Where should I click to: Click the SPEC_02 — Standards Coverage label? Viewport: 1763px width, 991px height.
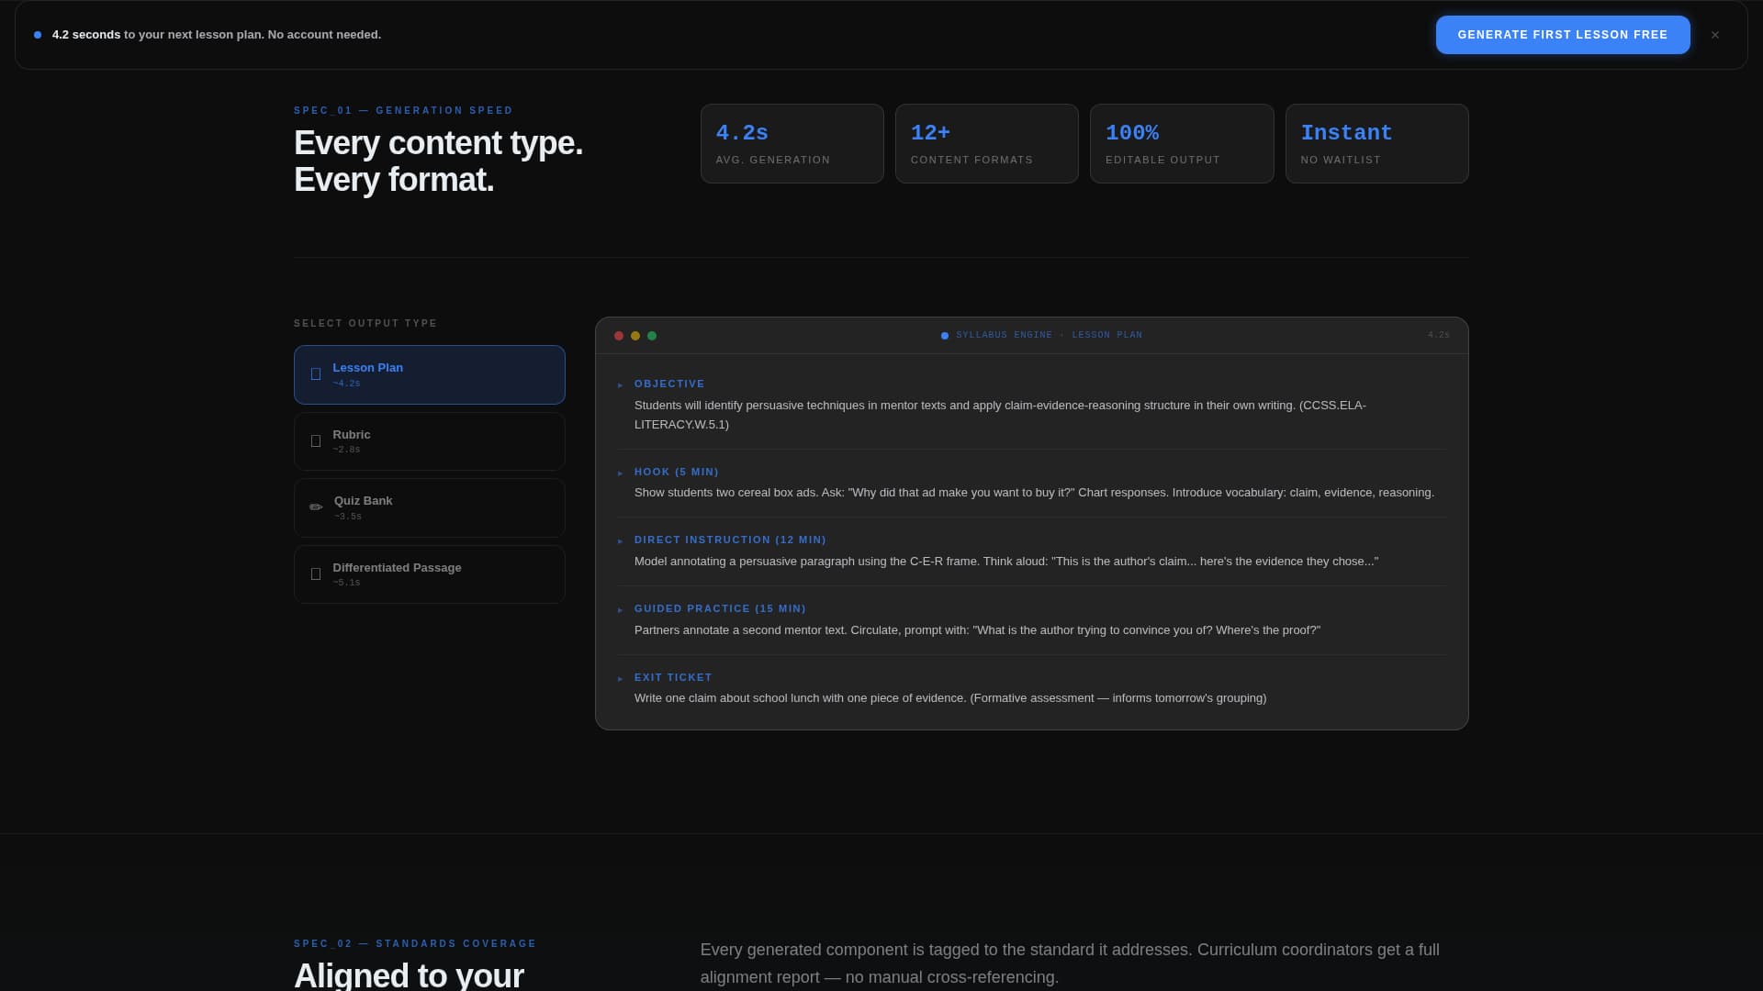415,944
